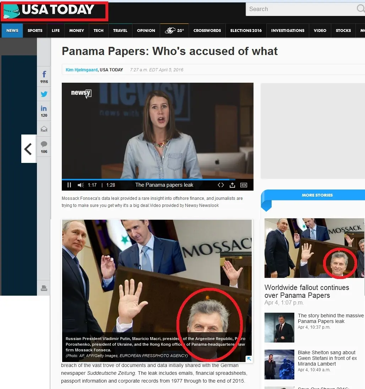
Task: Click the Poroshenko story thumbnail
Action: tap(279, 328)
